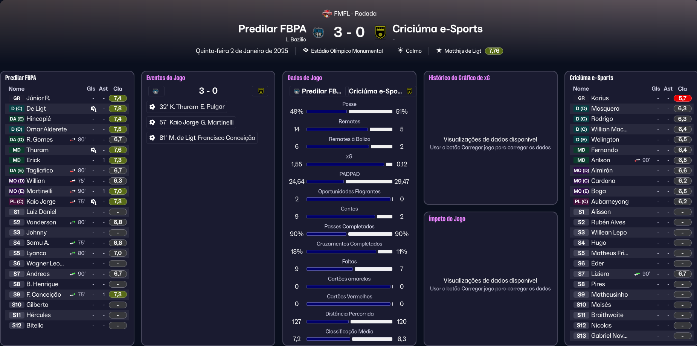The image size is (697, 346).
Task: Select Aubameyang in Criciúma lineup
Action: pyautogui.click(x=610, y=202)
